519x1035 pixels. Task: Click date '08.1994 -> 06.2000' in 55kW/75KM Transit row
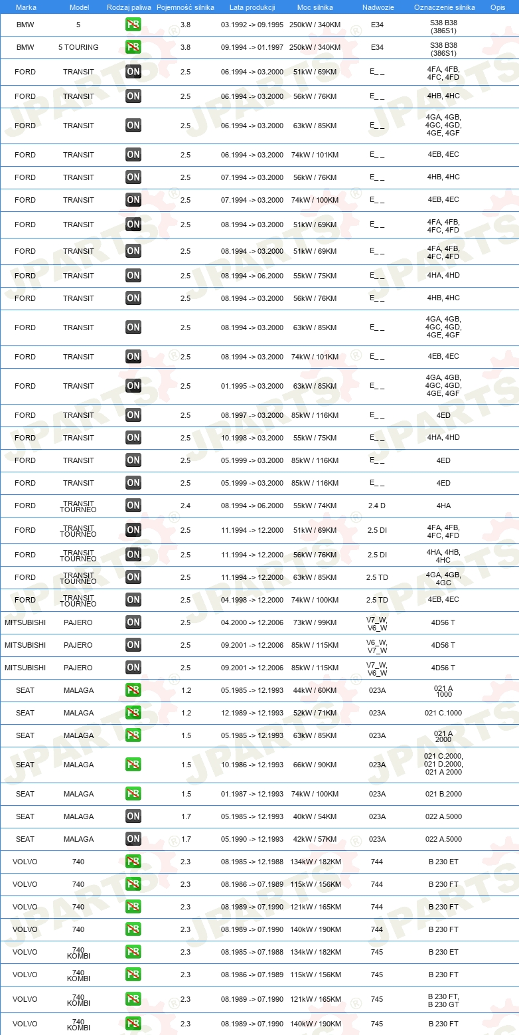(252, 276)
